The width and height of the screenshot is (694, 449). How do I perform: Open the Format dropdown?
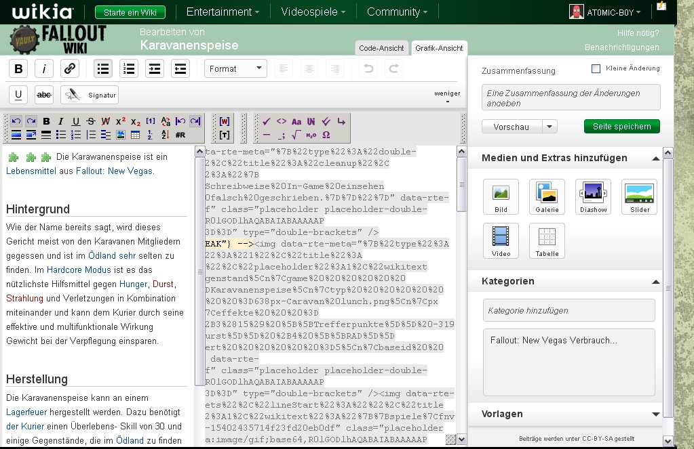coord(235,68)
